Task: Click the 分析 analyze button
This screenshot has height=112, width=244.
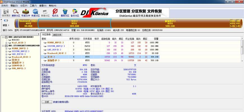Action: pos(47,102)
